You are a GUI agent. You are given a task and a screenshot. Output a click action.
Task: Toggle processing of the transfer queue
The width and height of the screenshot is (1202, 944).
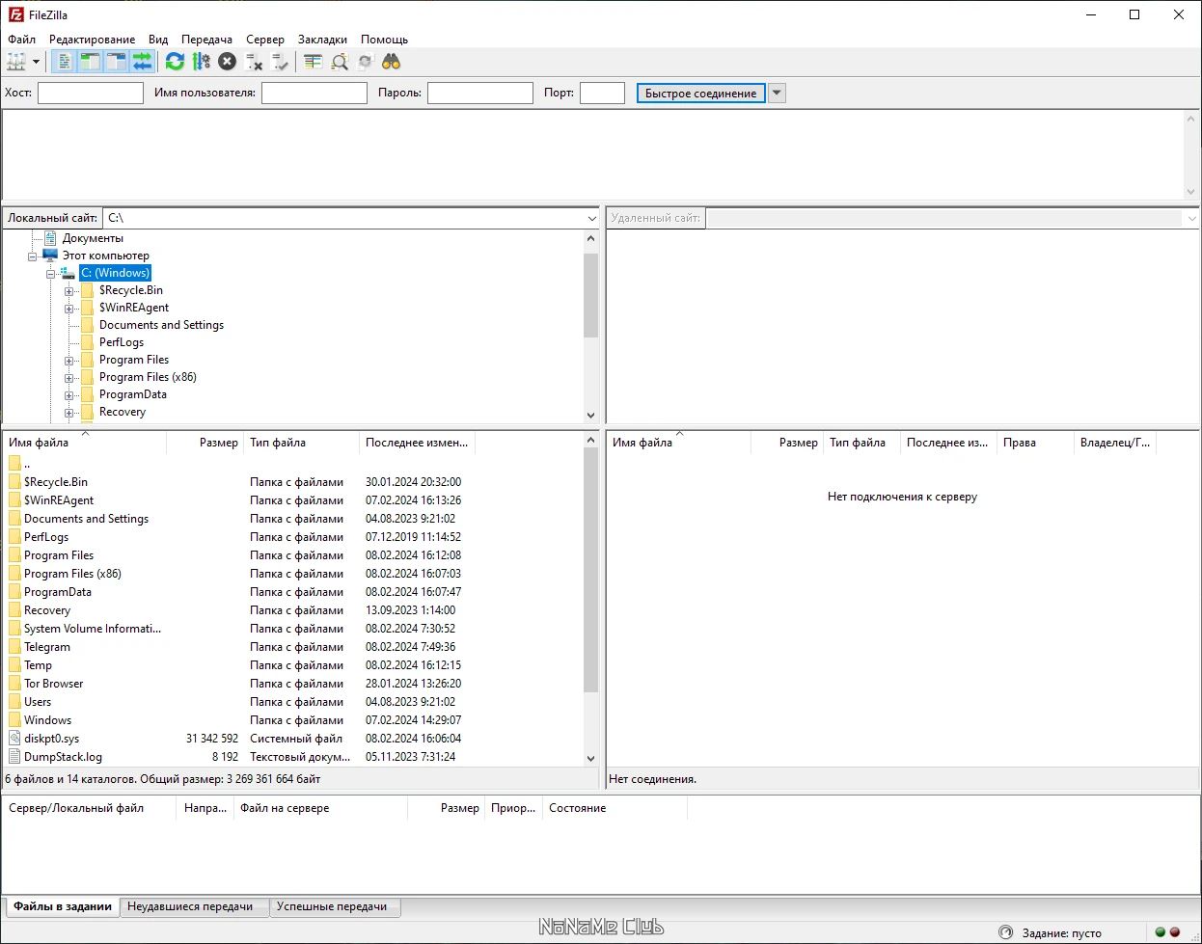click(x=201, y=62)
